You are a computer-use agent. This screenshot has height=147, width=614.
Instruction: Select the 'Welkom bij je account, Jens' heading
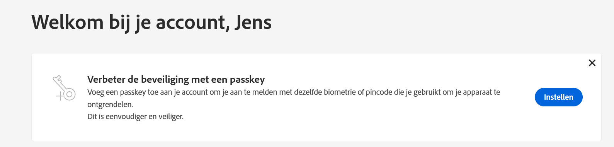pos(151,22)
